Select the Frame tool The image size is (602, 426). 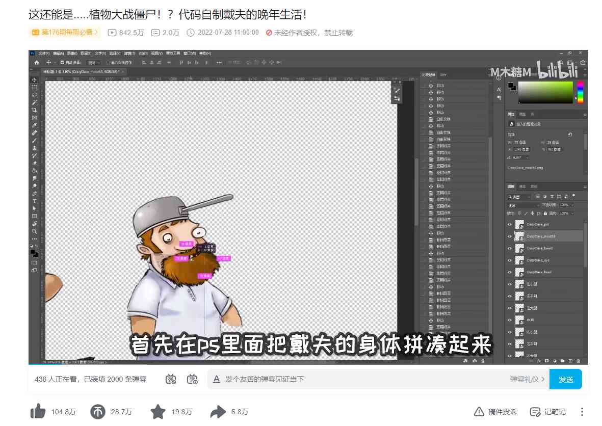[34, 118]
